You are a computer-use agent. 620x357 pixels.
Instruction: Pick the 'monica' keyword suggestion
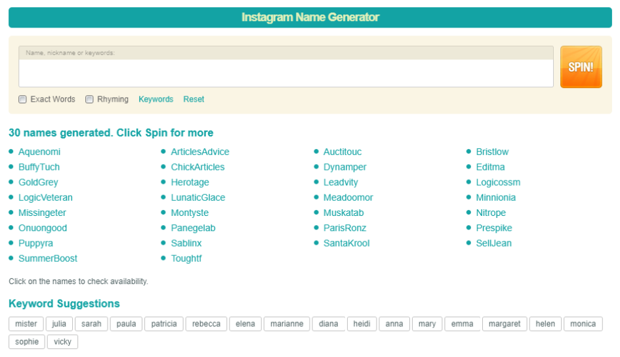click(583, 324)
